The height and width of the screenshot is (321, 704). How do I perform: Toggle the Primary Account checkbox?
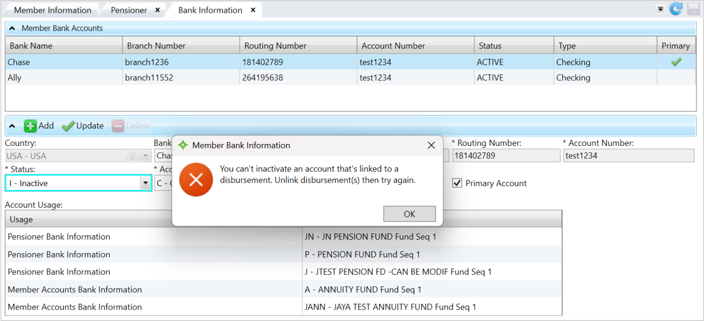[457, 183]
